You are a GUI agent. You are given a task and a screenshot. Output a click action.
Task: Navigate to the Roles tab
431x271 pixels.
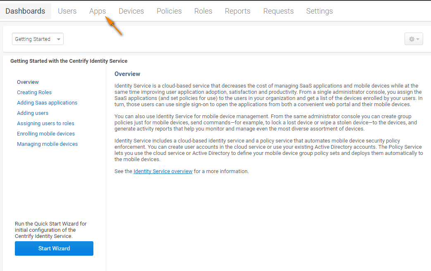(x=203, y=11)
